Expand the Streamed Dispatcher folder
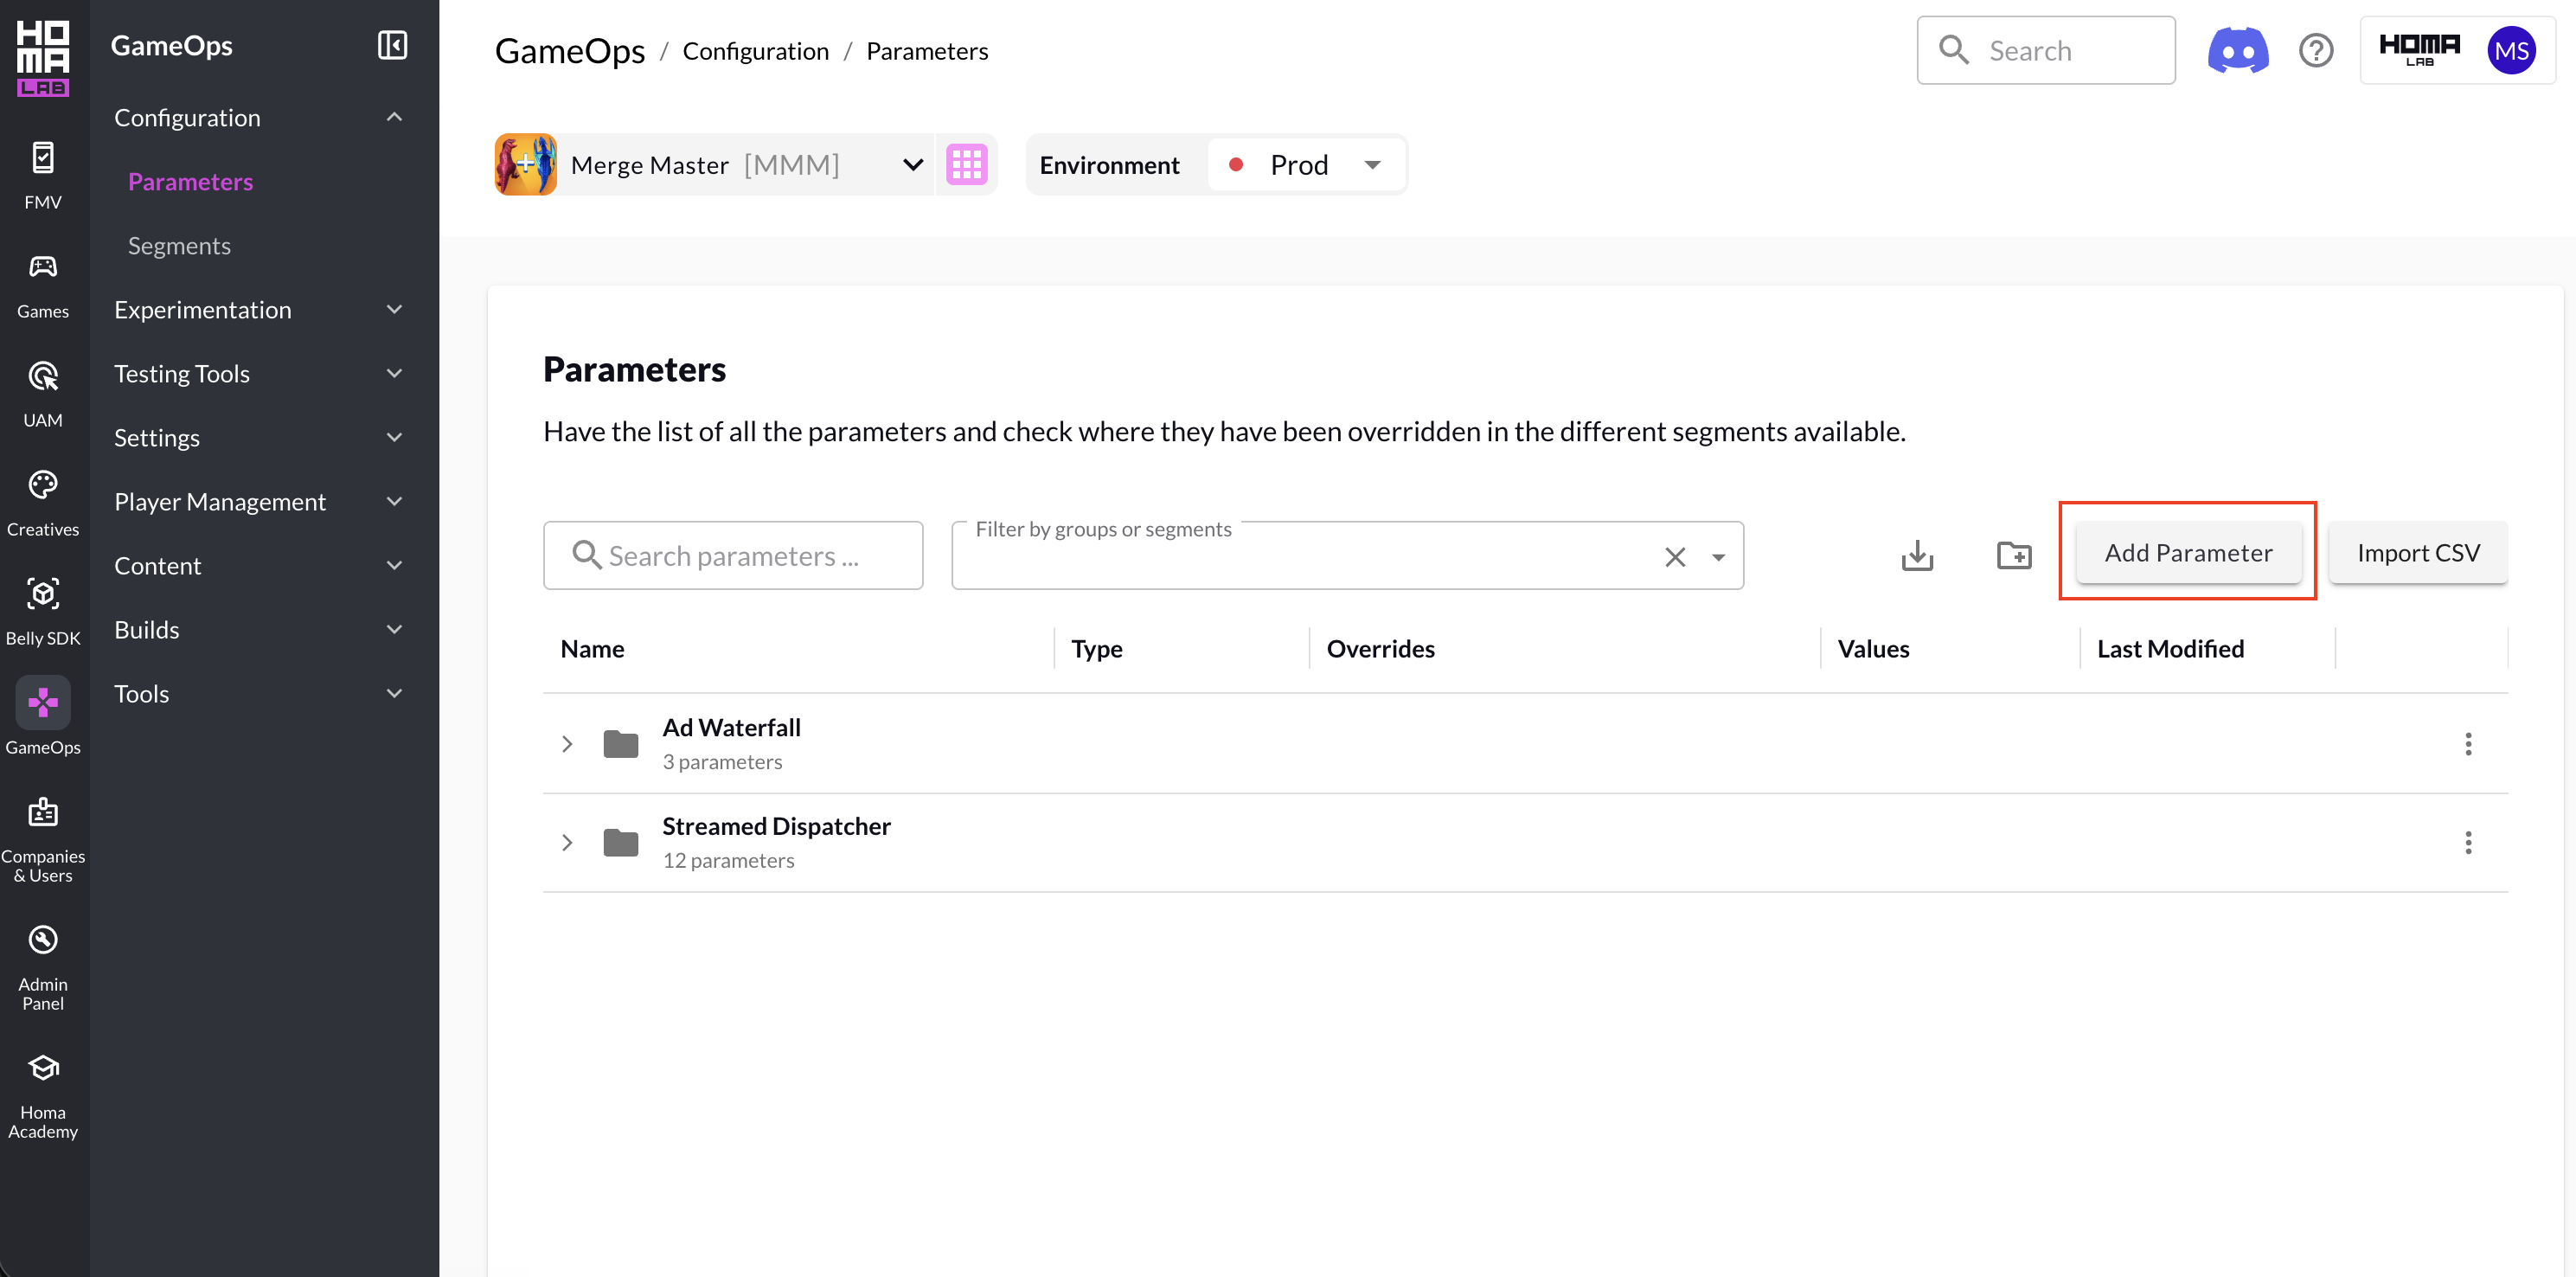The height and width of the screenshot is (1277, 2576). 567,843
